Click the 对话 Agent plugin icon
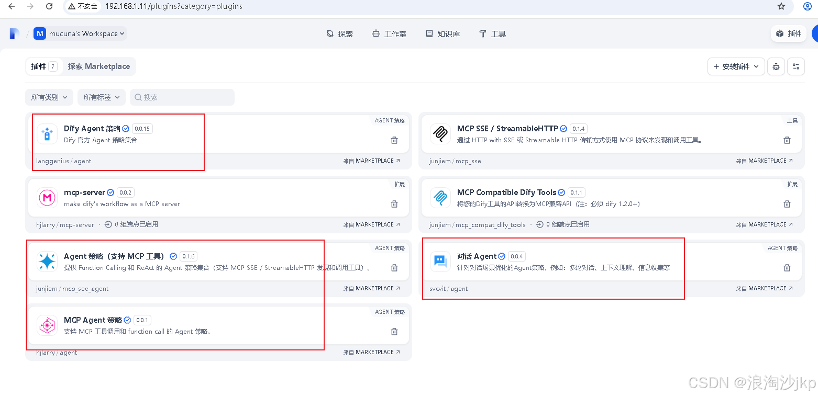Viewport: 818px width, 397px height. pos(440,262)
